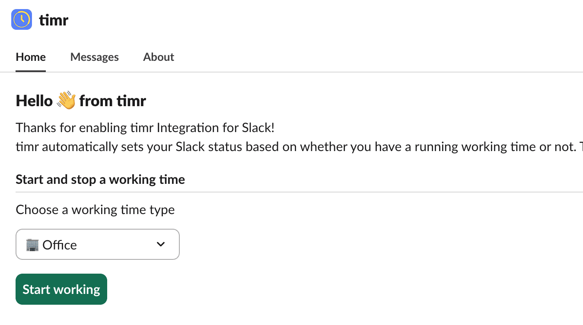Click "Choose a working time type" label
Viewport: 583px width, 325px height.
click(x=96, y=210)
